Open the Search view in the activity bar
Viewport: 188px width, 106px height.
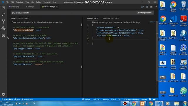pyautogui.click(x=3, y=15)
